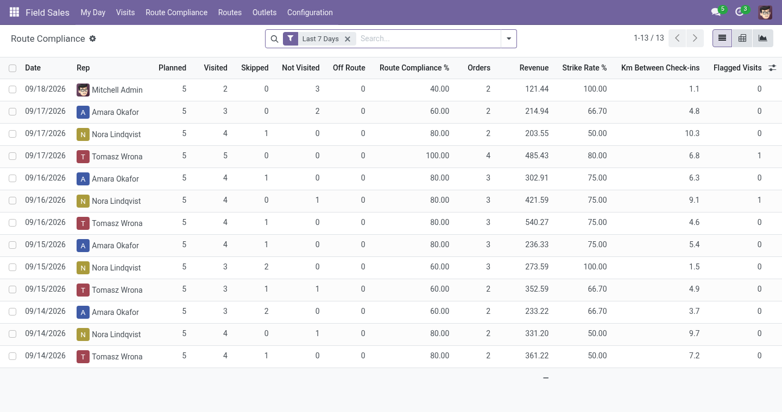The height and width of the screenshot is (412, 782).
Task: Sort by Route Compliance % column header
Action: 414,68
